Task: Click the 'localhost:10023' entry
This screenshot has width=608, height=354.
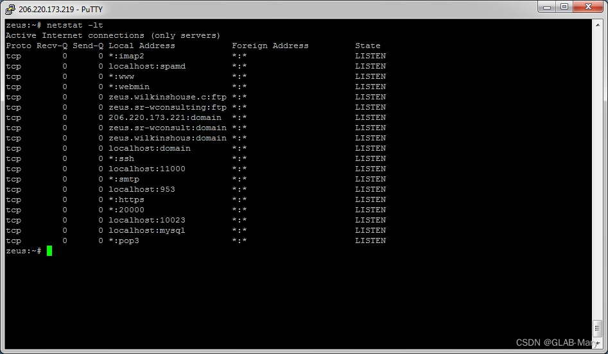Action: click(147, 221)
